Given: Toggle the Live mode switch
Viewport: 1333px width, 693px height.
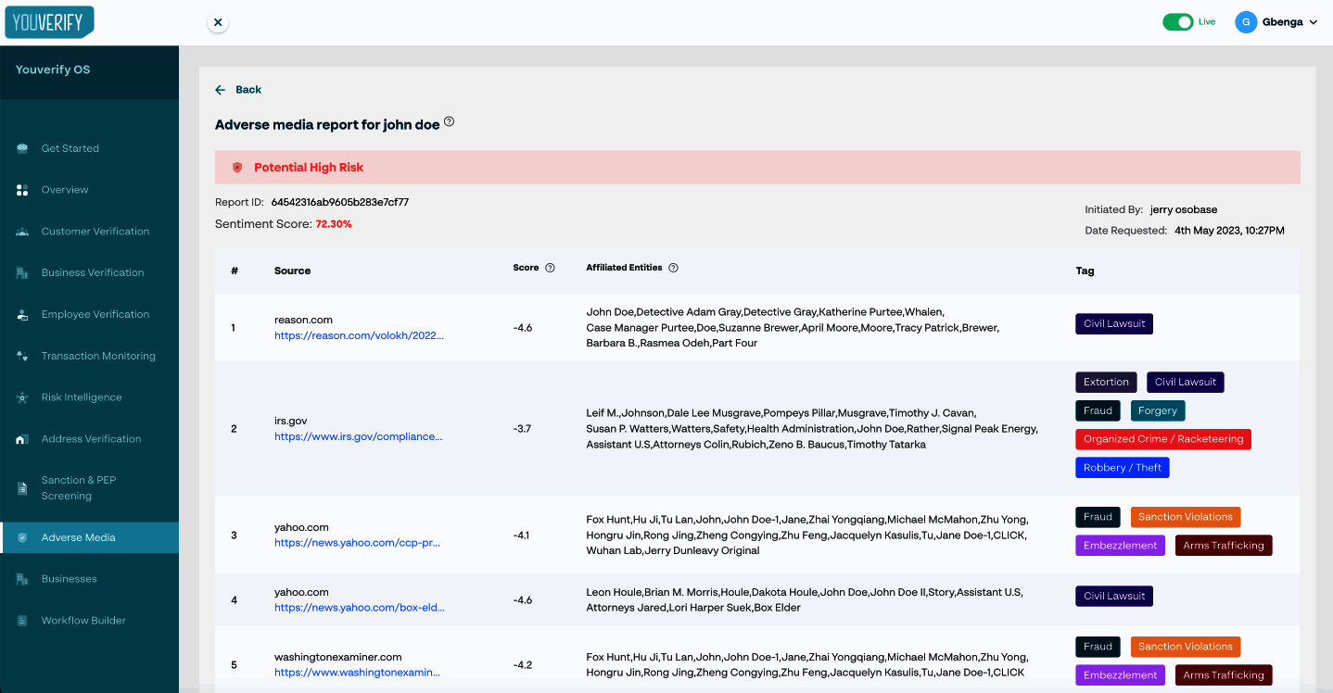Looking at the screenshot, I should coord(1178,22).
